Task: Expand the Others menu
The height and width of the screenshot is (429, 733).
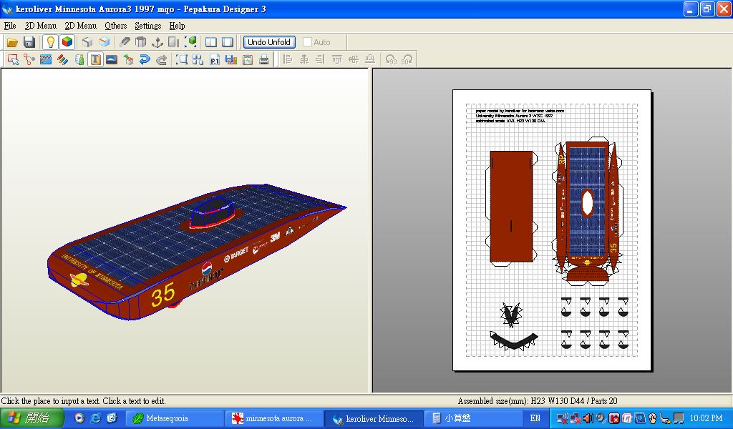Action: [x=115, y=26]
